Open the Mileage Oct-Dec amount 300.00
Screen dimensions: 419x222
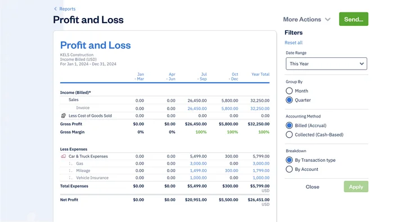point(231,171)
